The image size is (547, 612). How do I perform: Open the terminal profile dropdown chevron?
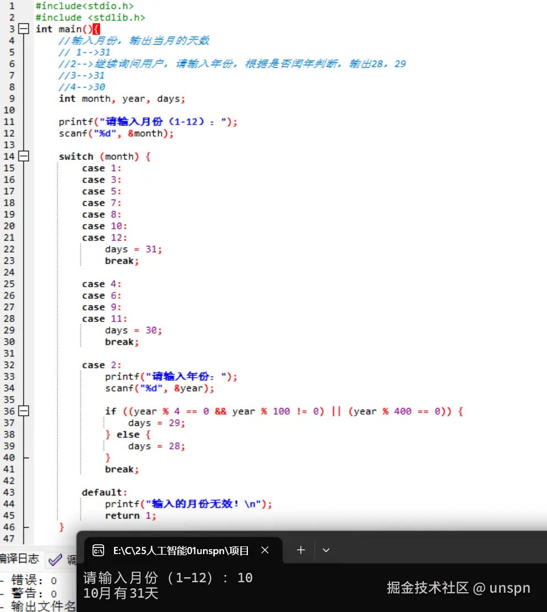[326, 550]
